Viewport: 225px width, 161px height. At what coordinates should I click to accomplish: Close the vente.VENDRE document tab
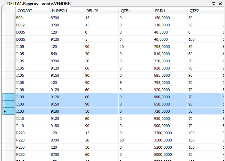coord(220,3)
